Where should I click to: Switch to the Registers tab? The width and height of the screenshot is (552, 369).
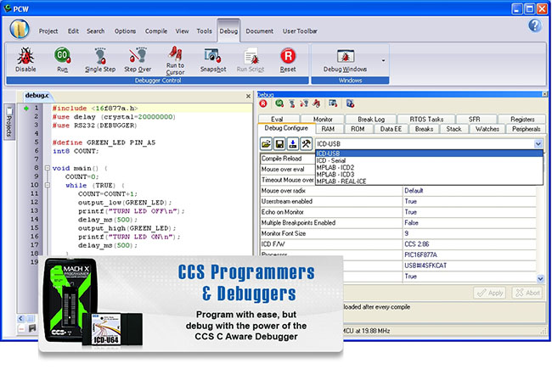(x=522, y=119)
